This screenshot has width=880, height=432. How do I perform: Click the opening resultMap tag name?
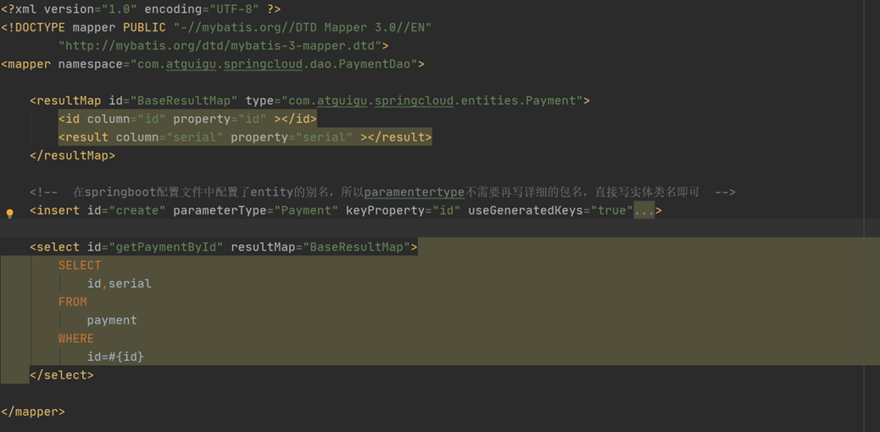69,101
